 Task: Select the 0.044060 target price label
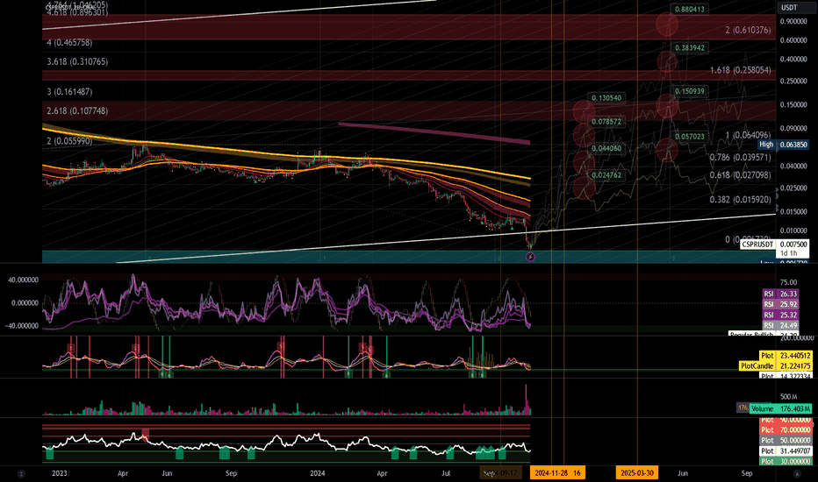[x=606, y=148]
